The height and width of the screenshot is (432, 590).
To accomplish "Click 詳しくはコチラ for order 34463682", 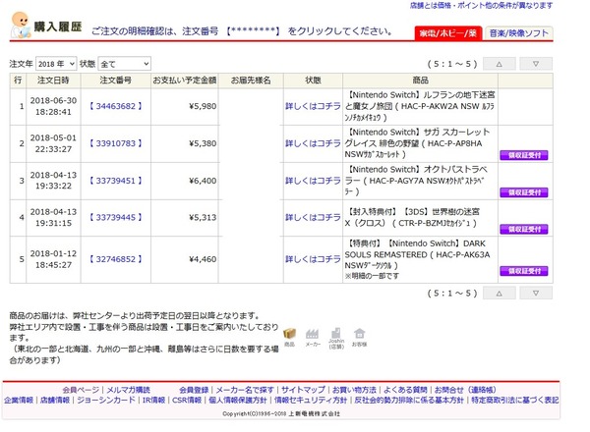I will (313, 106).
